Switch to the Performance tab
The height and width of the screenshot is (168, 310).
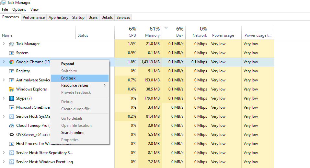pyautogui.click(x=34, y=18)
